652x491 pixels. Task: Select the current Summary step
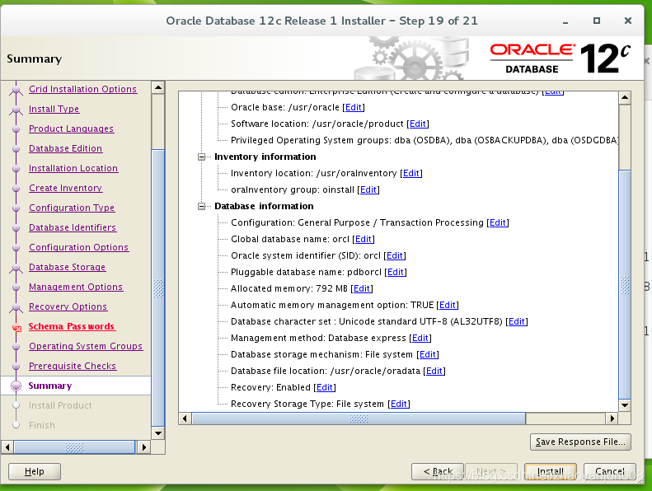[50, 386]
